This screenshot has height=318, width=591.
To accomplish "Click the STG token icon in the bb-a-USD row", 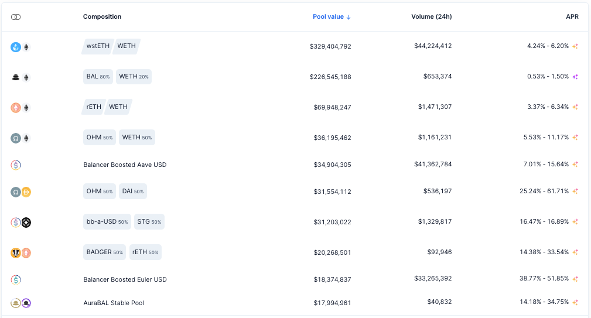I will (x=26, y=223).
